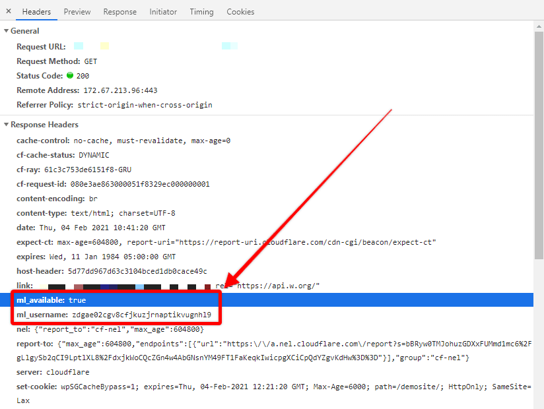Collapse the General section

pos(6,31)
